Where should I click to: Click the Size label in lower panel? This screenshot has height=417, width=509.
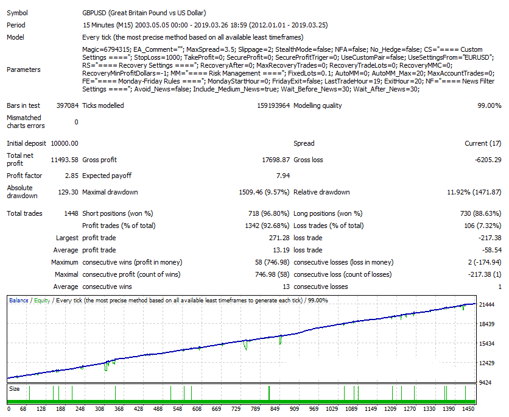pos(14,388)
